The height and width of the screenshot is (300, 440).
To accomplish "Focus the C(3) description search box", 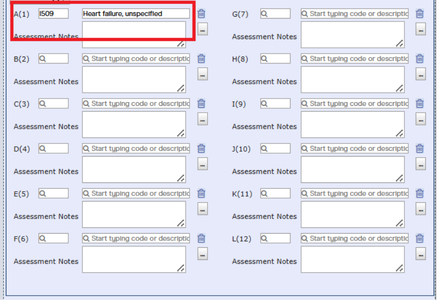I will [136, 103].
